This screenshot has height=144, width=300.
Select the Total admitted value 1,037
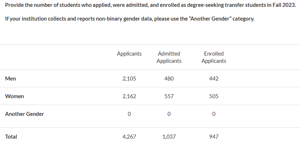[x=169, y=137]
